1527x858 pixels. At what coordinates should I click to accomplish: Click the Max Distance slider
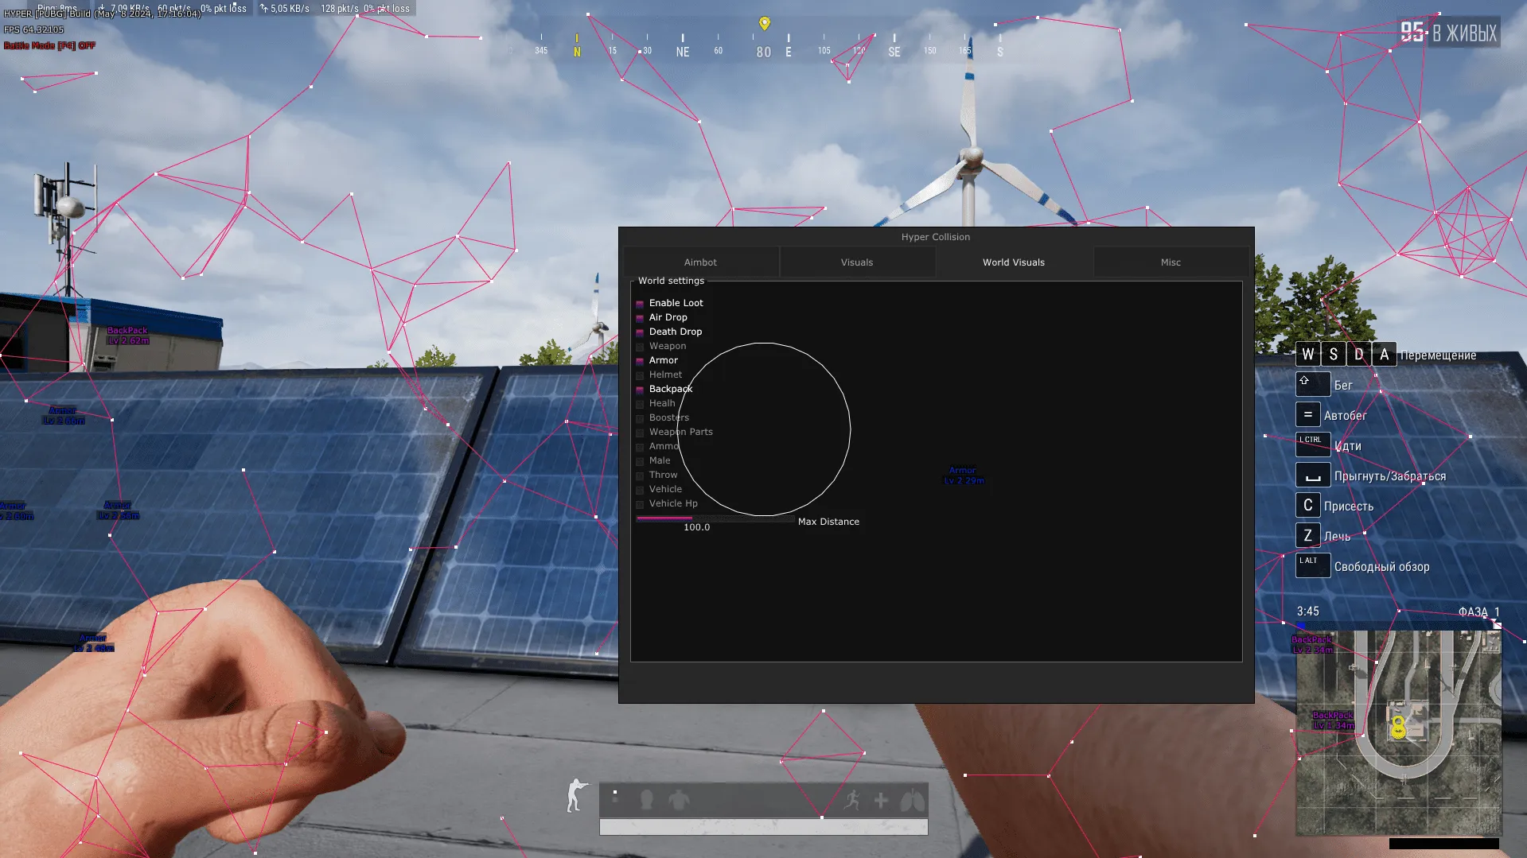tap(714, 518)
